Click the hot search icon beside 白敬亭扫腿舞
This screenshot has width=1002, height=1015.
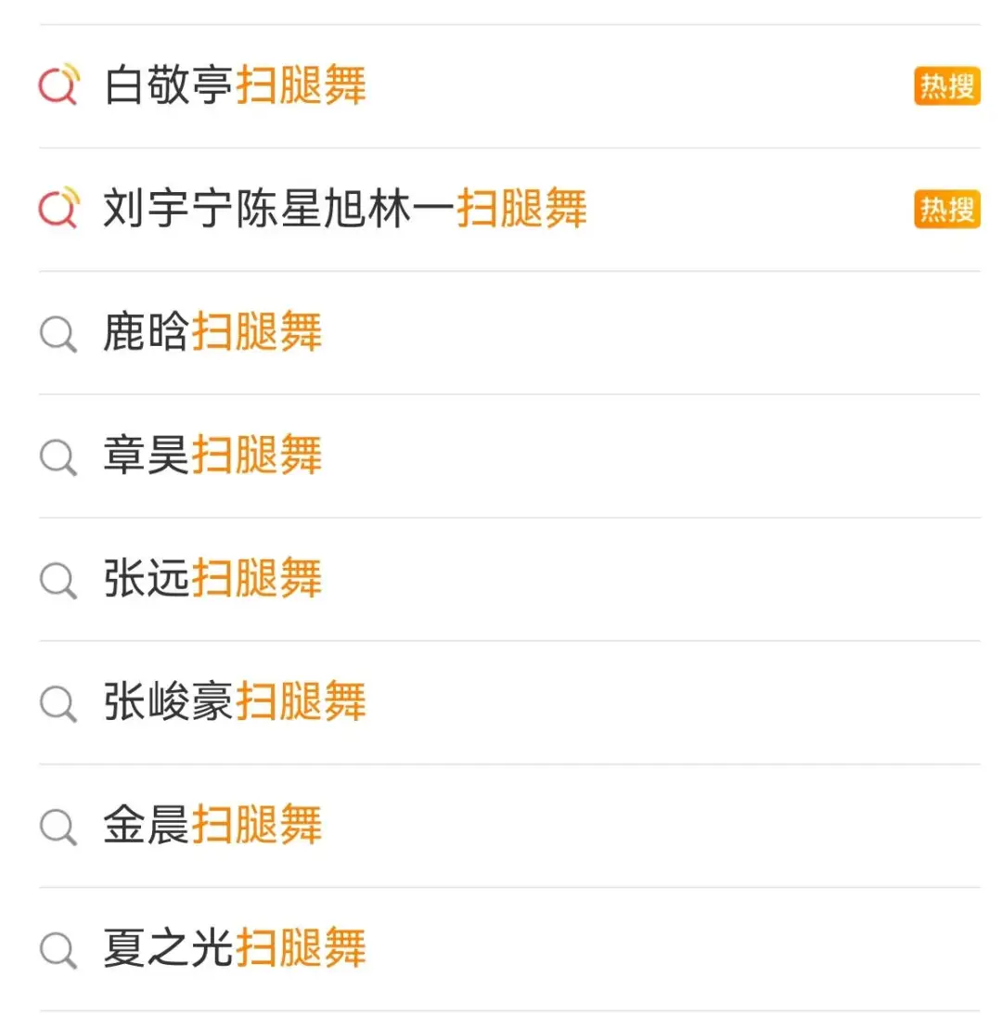pos(58,86)
